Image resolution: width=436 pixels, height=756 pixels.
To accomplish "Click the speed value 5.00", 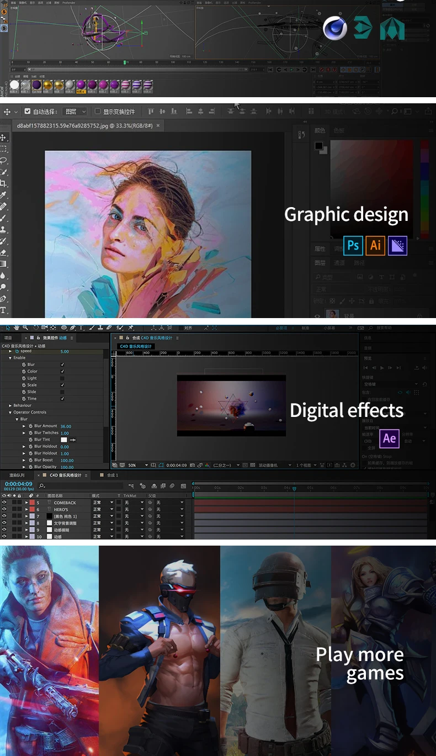I will pos(65,351).
